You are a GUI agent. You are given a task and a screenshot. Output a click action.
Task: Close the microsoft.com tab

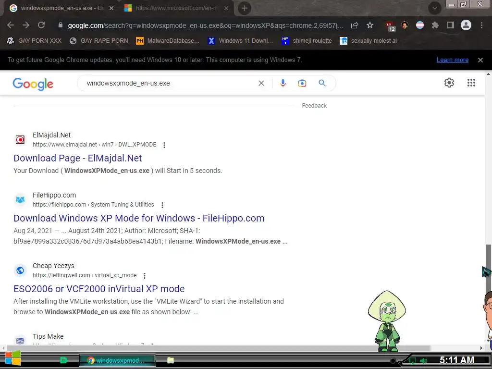coord(226,8)
